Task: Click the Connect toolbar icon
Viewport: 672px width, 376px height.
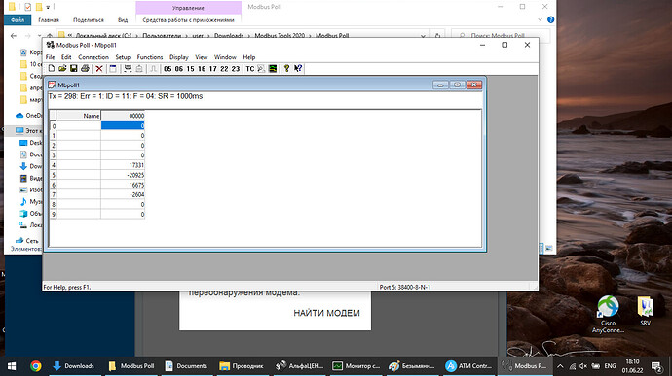Action: [x=128, y=68]
